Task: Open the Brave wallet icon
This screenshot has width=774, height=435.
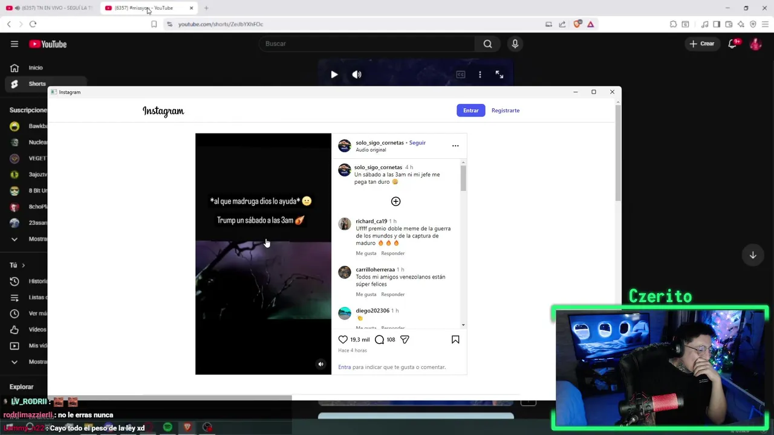Action: [729, 24]
